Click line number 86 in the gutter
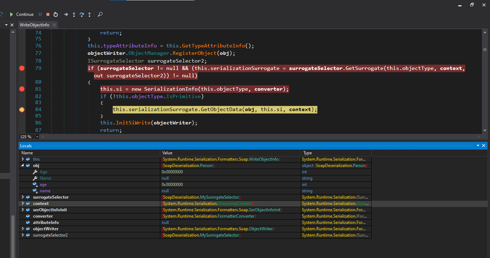 (x=38, y=123)
